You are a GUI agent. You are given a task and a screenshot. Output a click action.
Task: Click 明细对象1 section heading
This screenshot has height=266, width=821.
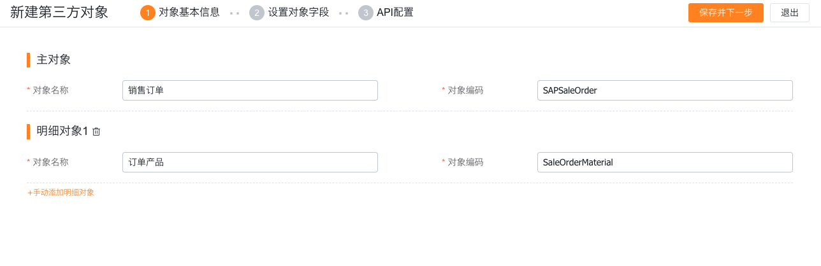(62, 131)
